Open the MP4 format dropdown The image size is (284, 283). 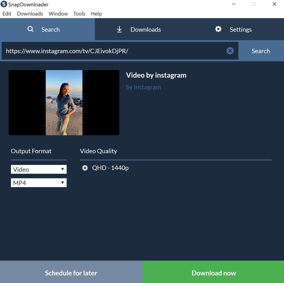point(39,183)
